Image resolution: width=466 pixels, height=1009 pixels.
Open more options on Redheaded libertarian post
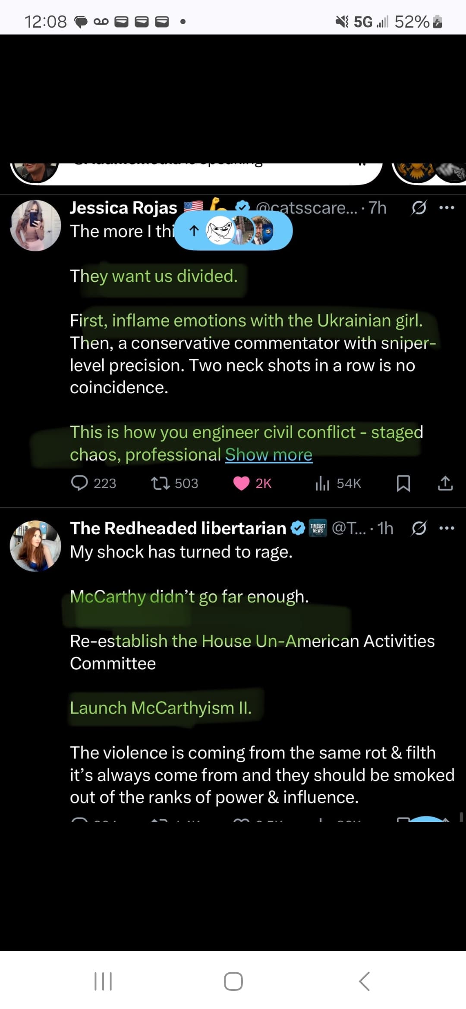[x=447, y=528]
